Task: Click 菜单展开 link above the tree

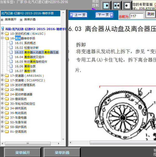Action: tap(11, 19)
